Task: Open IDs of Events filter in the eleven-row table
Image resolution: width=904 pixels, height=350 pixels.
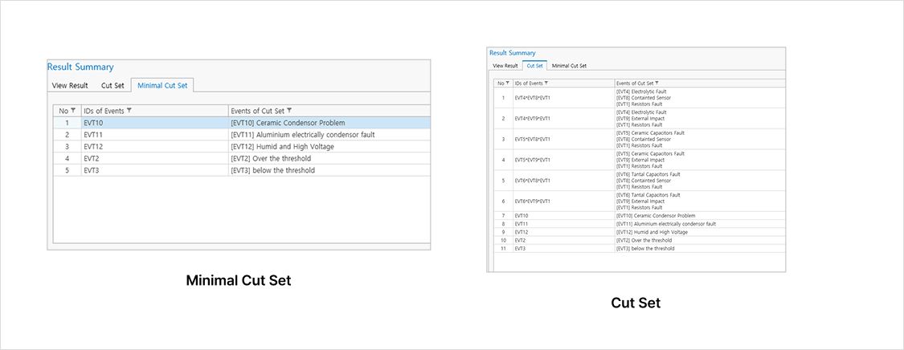Action: click(x=546, y=83)
